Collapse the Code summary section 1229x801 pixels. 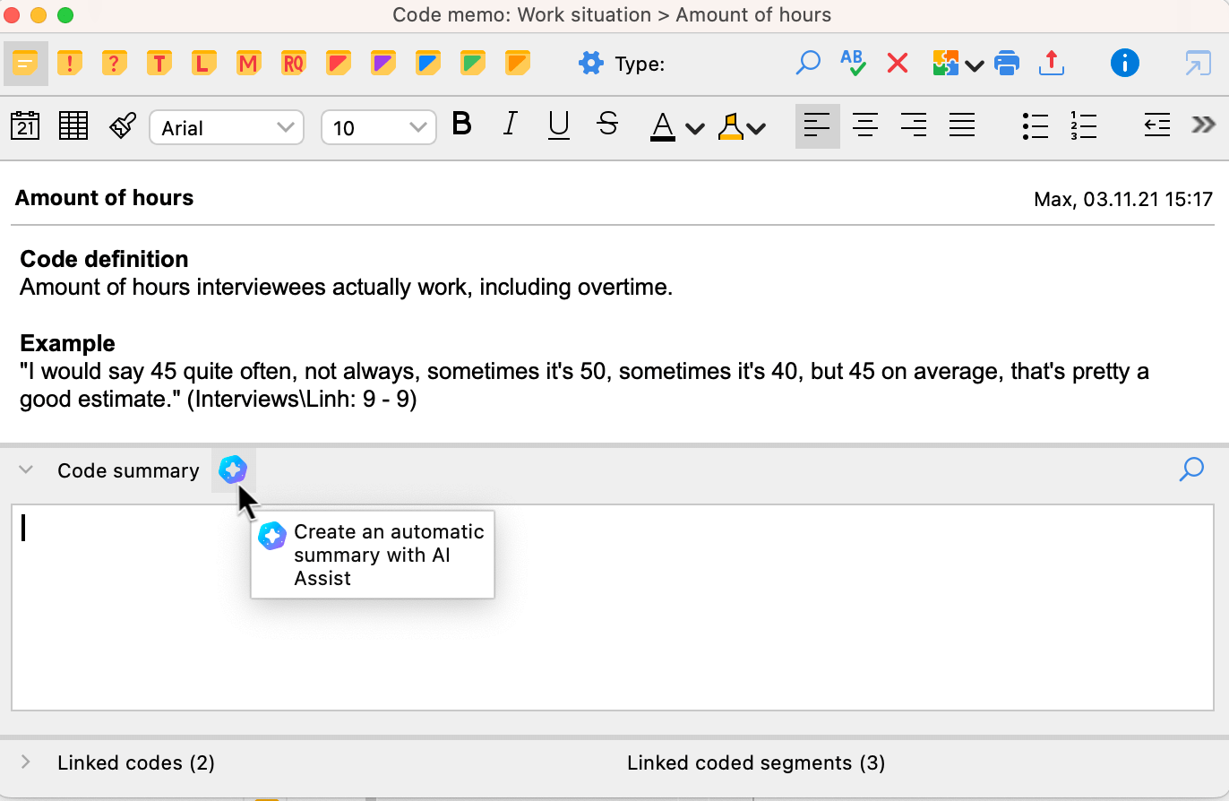click(26, 469)
